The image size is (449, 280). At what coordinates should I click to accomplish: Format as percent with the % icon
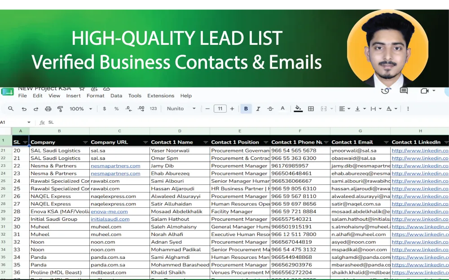coord(117,109)
